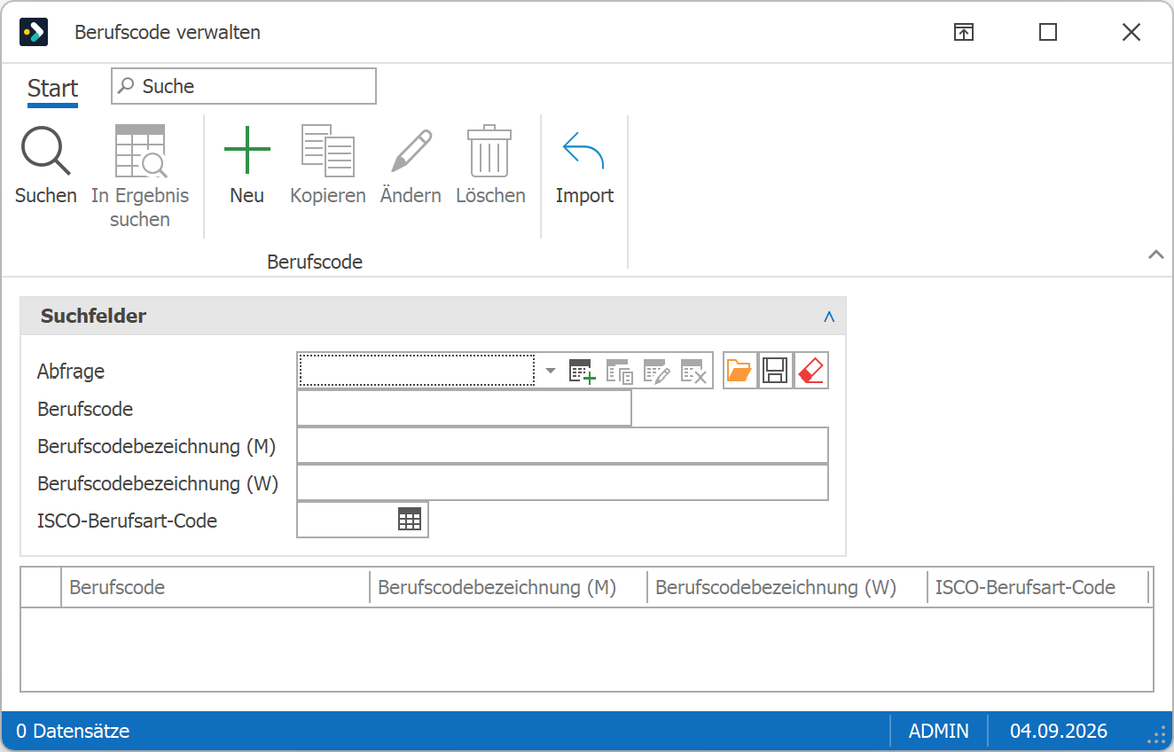
Task: Click the Kopieren ribbon icon
Action: click(x=328, y=151)
